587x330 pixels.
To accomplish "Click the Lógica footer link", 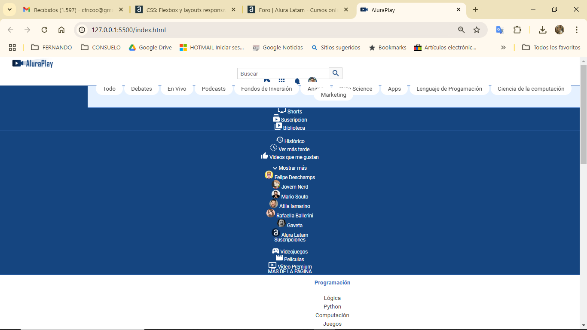I will click(332, 298).
